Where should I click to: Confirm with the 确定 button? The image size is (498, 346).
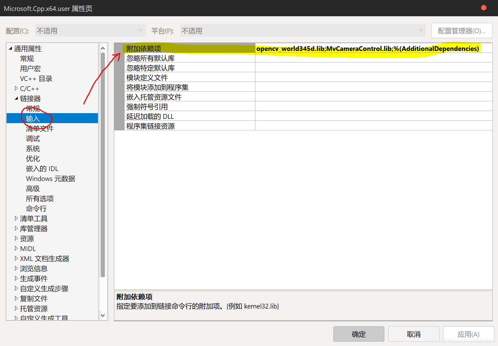(359, 334)
